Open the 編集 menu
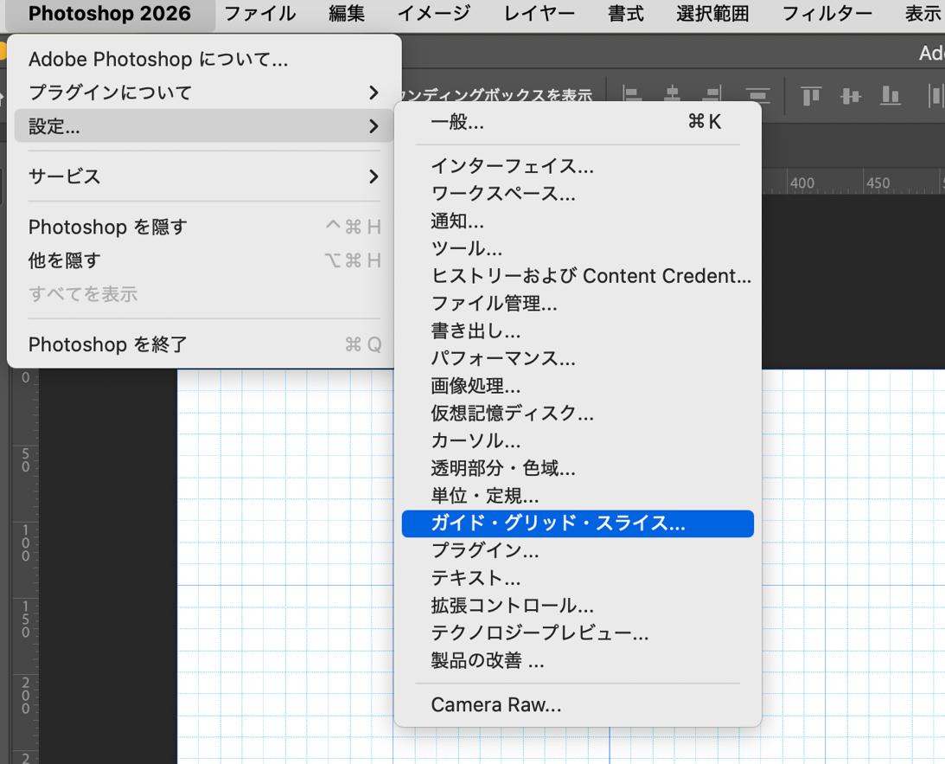The width and height of the screenshot is (945, 764). (x=347, y=13)
